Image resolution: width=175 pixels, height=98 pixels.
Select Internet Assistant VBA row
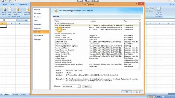(x=97, y=54)
